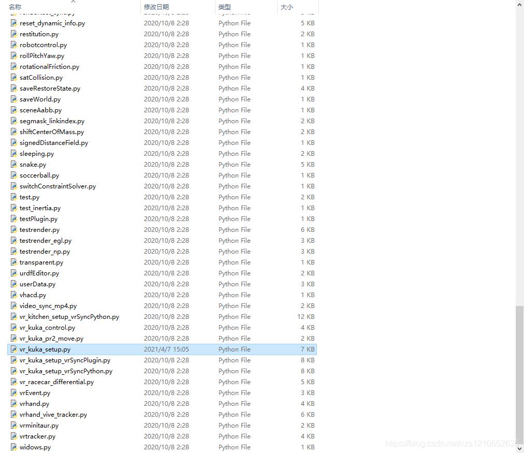Click the 5 KB size of snake.py
Image resolution: width=524 pixels, height=453 pixels.
pos(308,164)
